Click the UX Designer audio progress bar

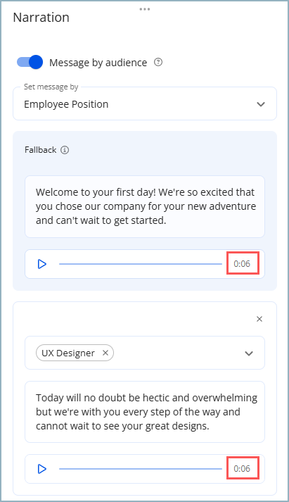click(141, 469)
